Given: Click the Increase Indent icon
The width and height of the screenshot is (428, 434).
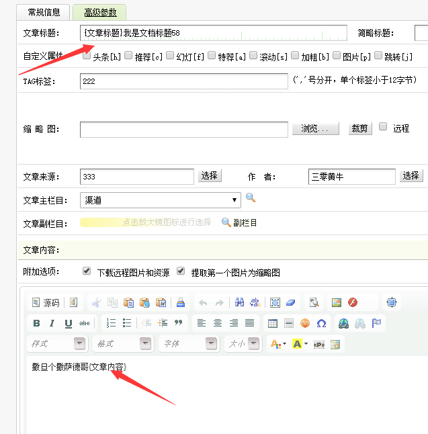Looking at the screenshot, I should (162, 323).
